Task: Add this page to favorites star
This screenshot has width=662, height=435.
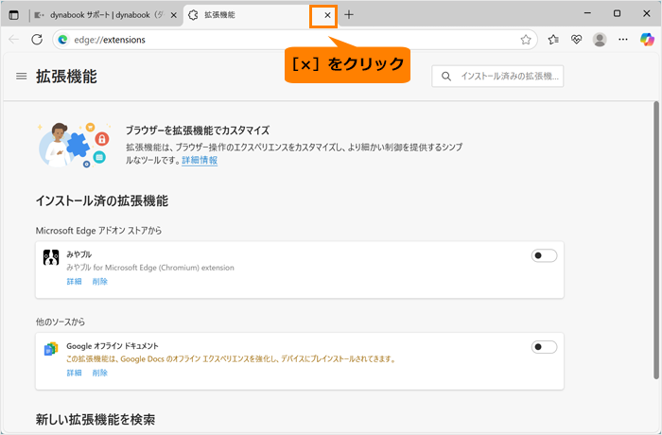Action: (526, 40)
